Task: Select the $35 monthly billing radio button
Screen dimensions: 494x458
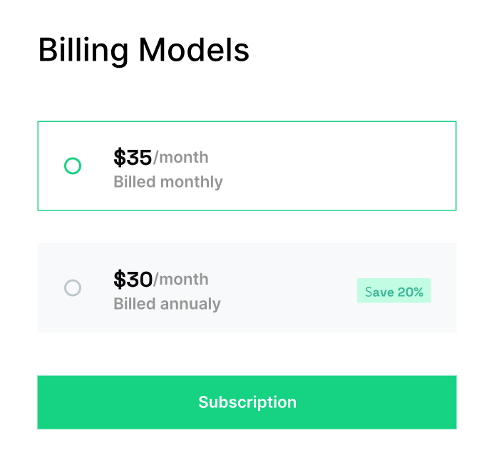Action: (73, 166)
